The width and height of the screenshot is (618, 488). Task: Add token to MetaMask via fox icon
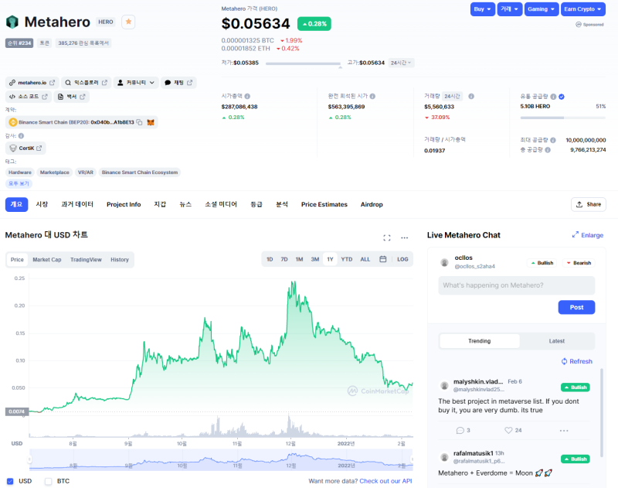pyautogui.click(x=151, y=122)
